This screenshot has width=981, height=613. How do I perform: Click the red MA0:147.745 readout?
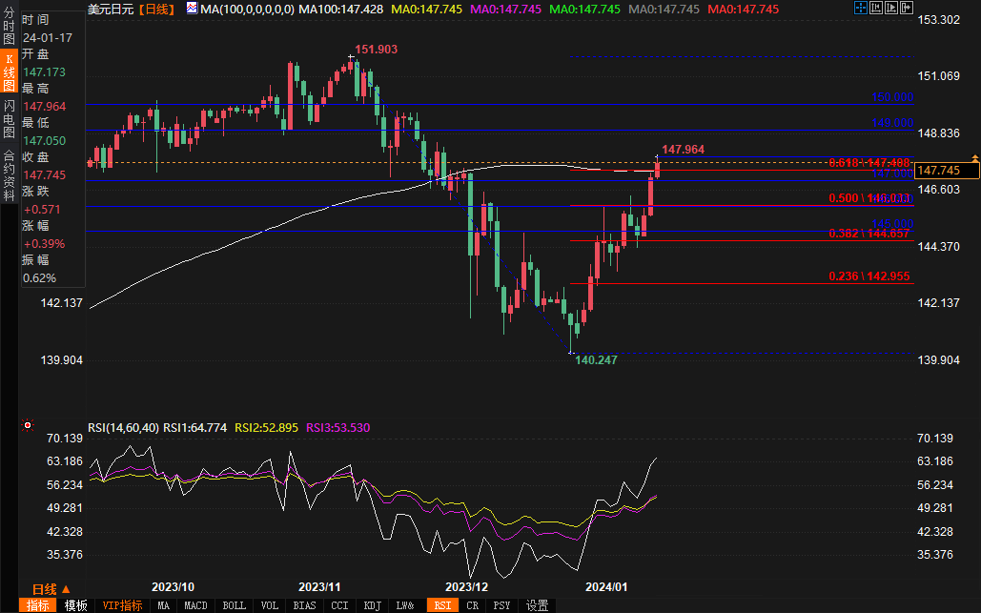tap(744, 10)
